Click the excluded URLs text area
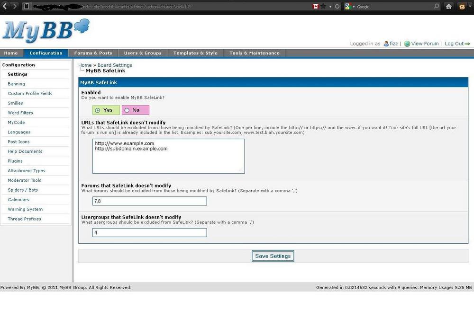This screenshot has height=309, width=474. (x=169, y=156)
